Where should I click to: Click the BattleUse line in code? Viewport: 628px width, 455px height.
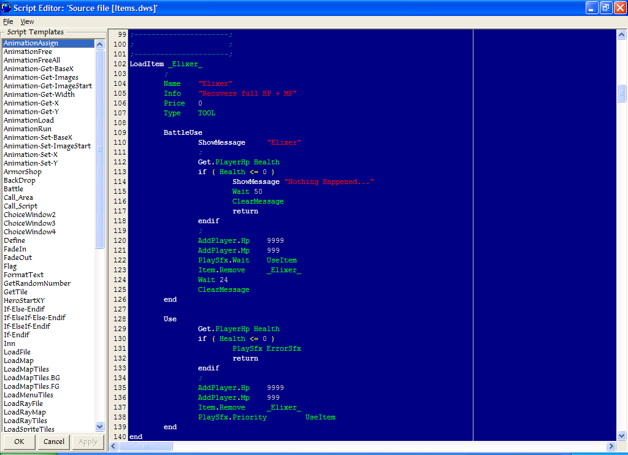click(183, 132)
